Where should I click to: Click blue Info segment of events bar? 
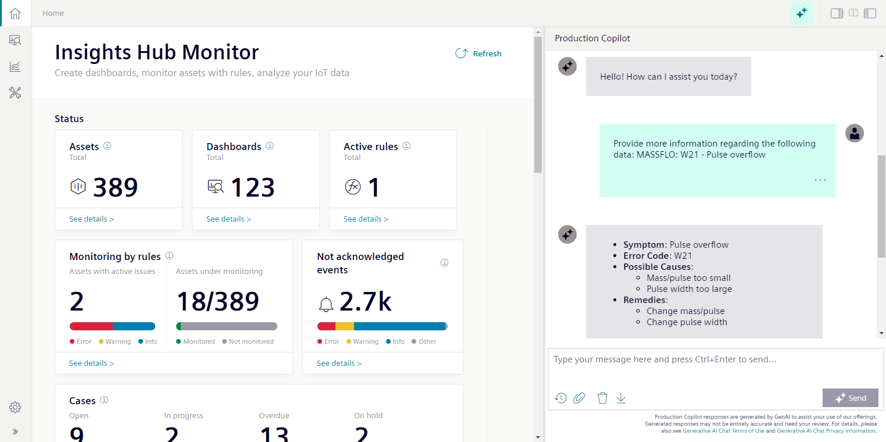(x=399, y=326)
